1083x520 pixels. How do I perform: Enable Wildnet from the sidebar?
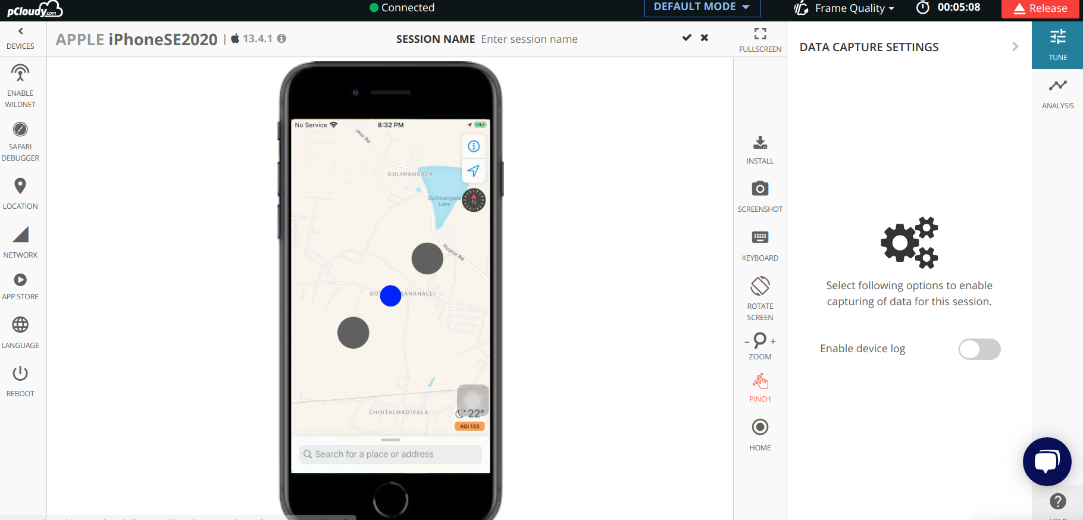(20, 86)
